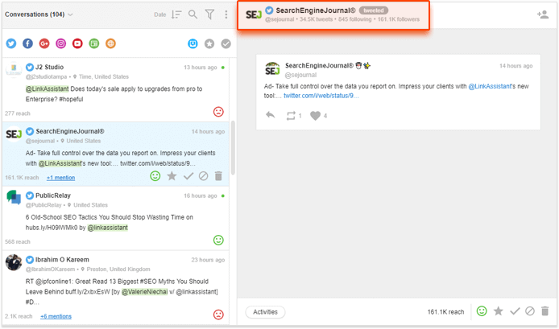Click the add person icon
This screenshot has width=559, height=329.
click(x=543, y=14)
